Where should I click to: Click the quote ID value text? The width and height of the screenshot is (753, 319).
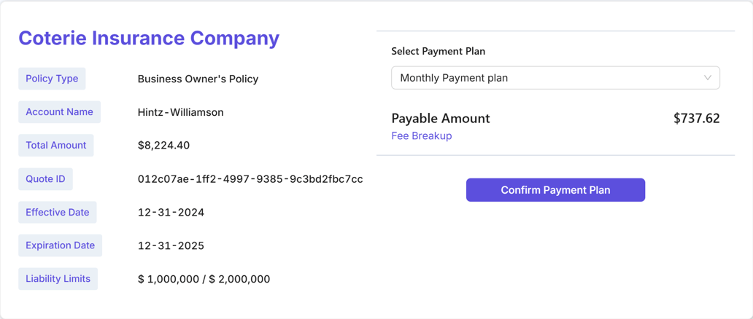coord(250,179)
